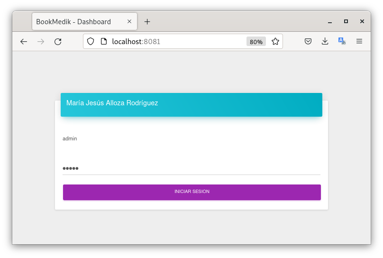
Task: Open the tracking protection shield panel
Action: pyautogui.click(x=91, y=42)
